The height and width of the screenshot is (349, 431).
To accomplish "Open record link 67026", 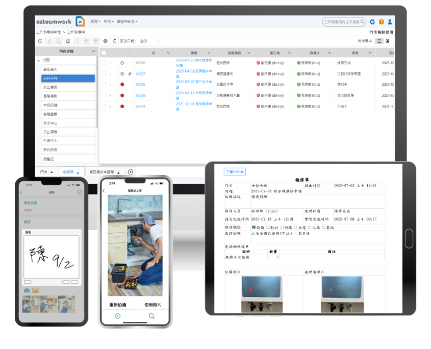I will [x=140, y=63].
